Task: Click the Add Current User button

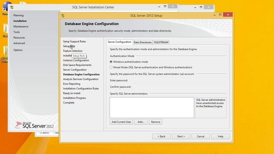Action: coord(121,122)
